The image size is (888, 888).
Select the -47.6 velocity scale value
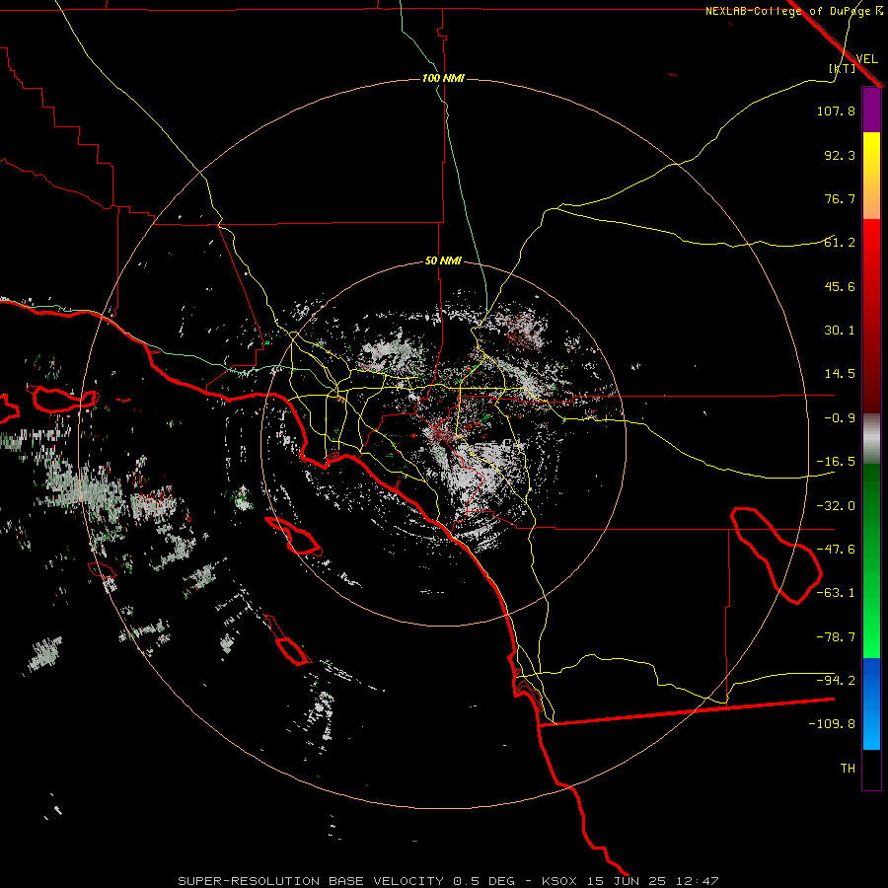pyautogui.click(x=836, y=550)
